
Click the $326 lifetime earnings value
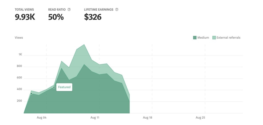(93, 17)
